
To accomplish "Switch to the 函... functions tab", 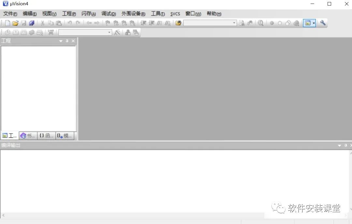I will tap(46, 136).
